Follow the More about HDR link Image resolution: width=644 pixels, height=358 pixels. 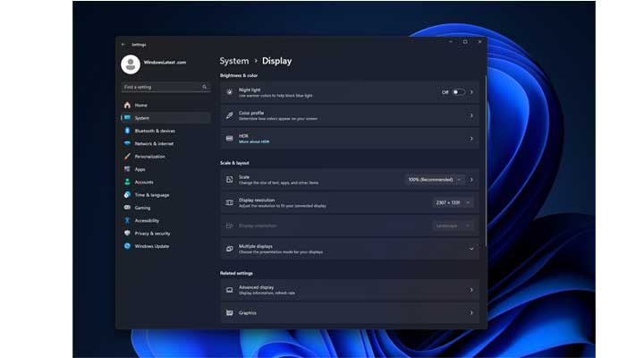coord(254,141)
